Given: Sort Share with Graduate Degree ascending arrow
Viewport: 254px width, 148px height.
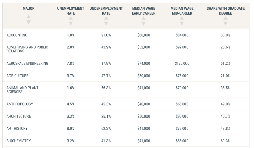Looking at the screenshot, I should coord(226,18).
